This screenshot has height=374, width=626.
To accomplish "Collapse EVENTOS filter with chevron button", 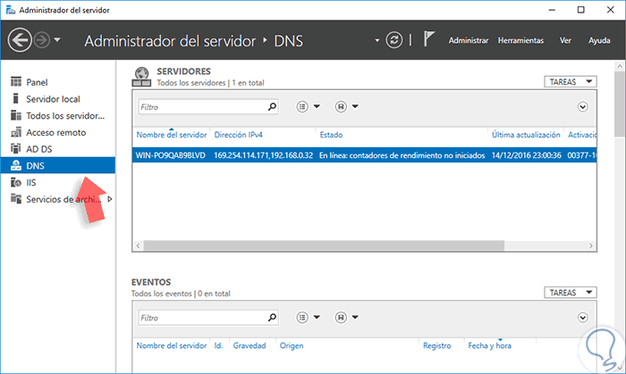I will click(x=582, y=318).
